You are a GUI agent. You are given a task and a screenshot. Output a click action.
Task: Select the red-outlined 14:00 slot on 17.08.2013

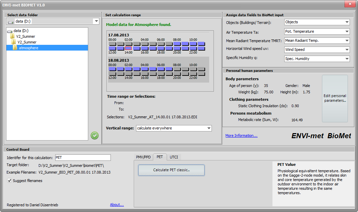128,48
